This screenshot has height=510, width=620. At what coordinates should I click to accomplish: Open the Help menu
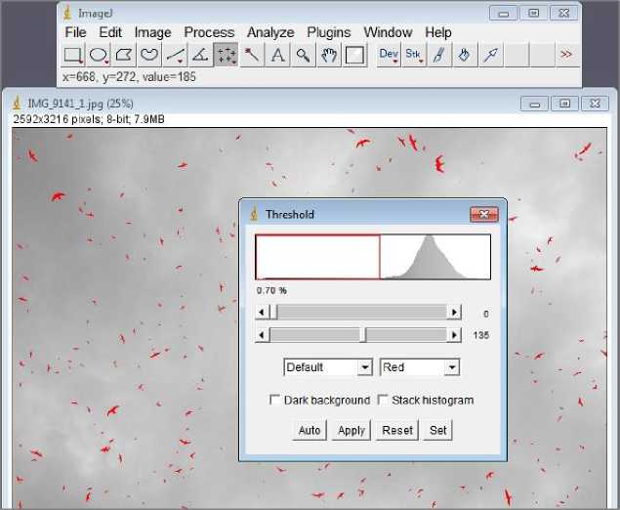point(438,32)
